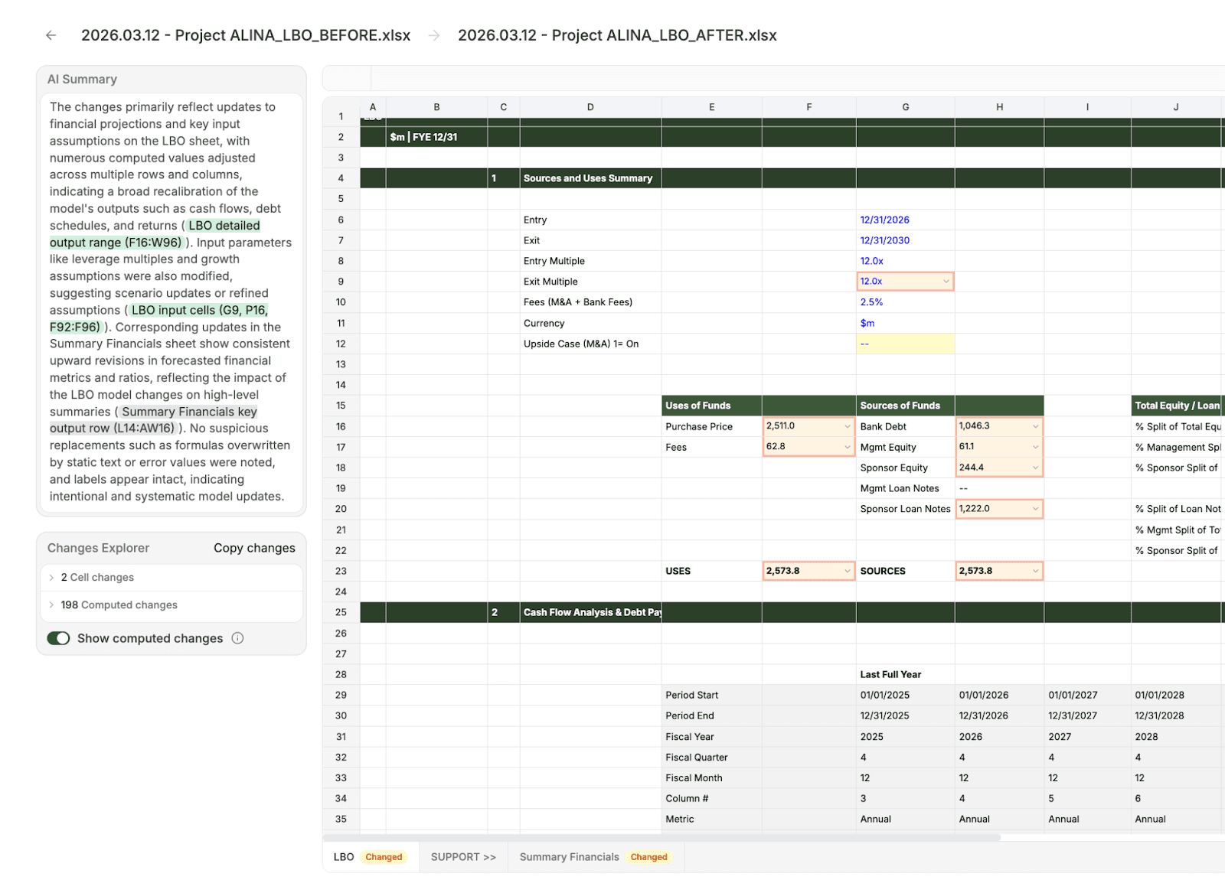1225x893 pixels.
Task: Open the Mgmt Equity 61.1 cell dropdown
Action: [x=1036, y=447]
